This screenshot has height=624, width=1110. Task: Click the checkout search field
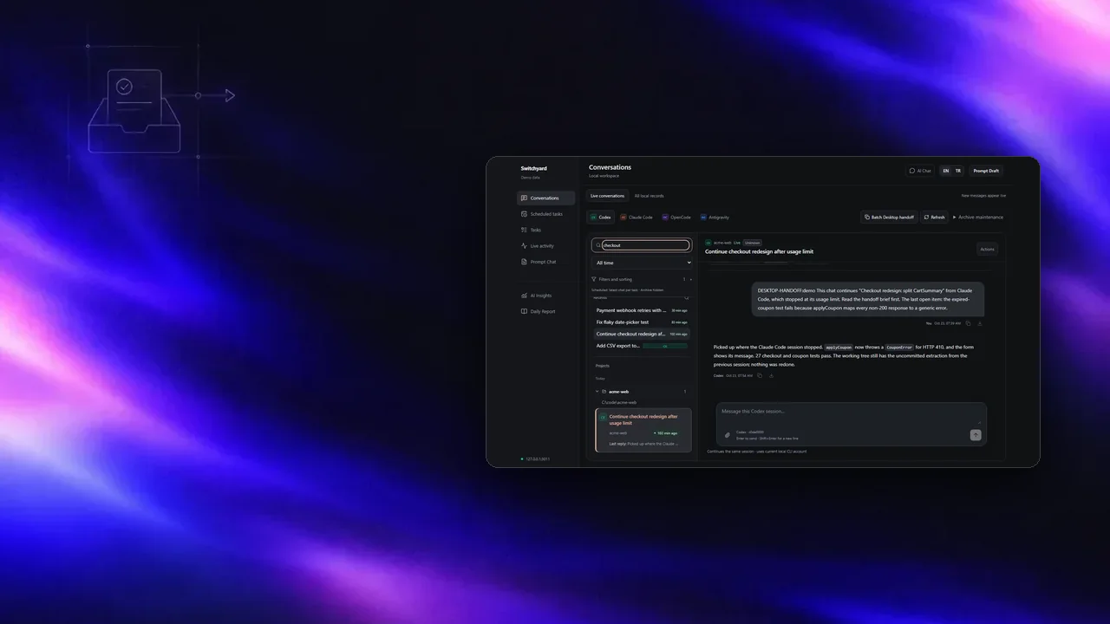point(646,245)
